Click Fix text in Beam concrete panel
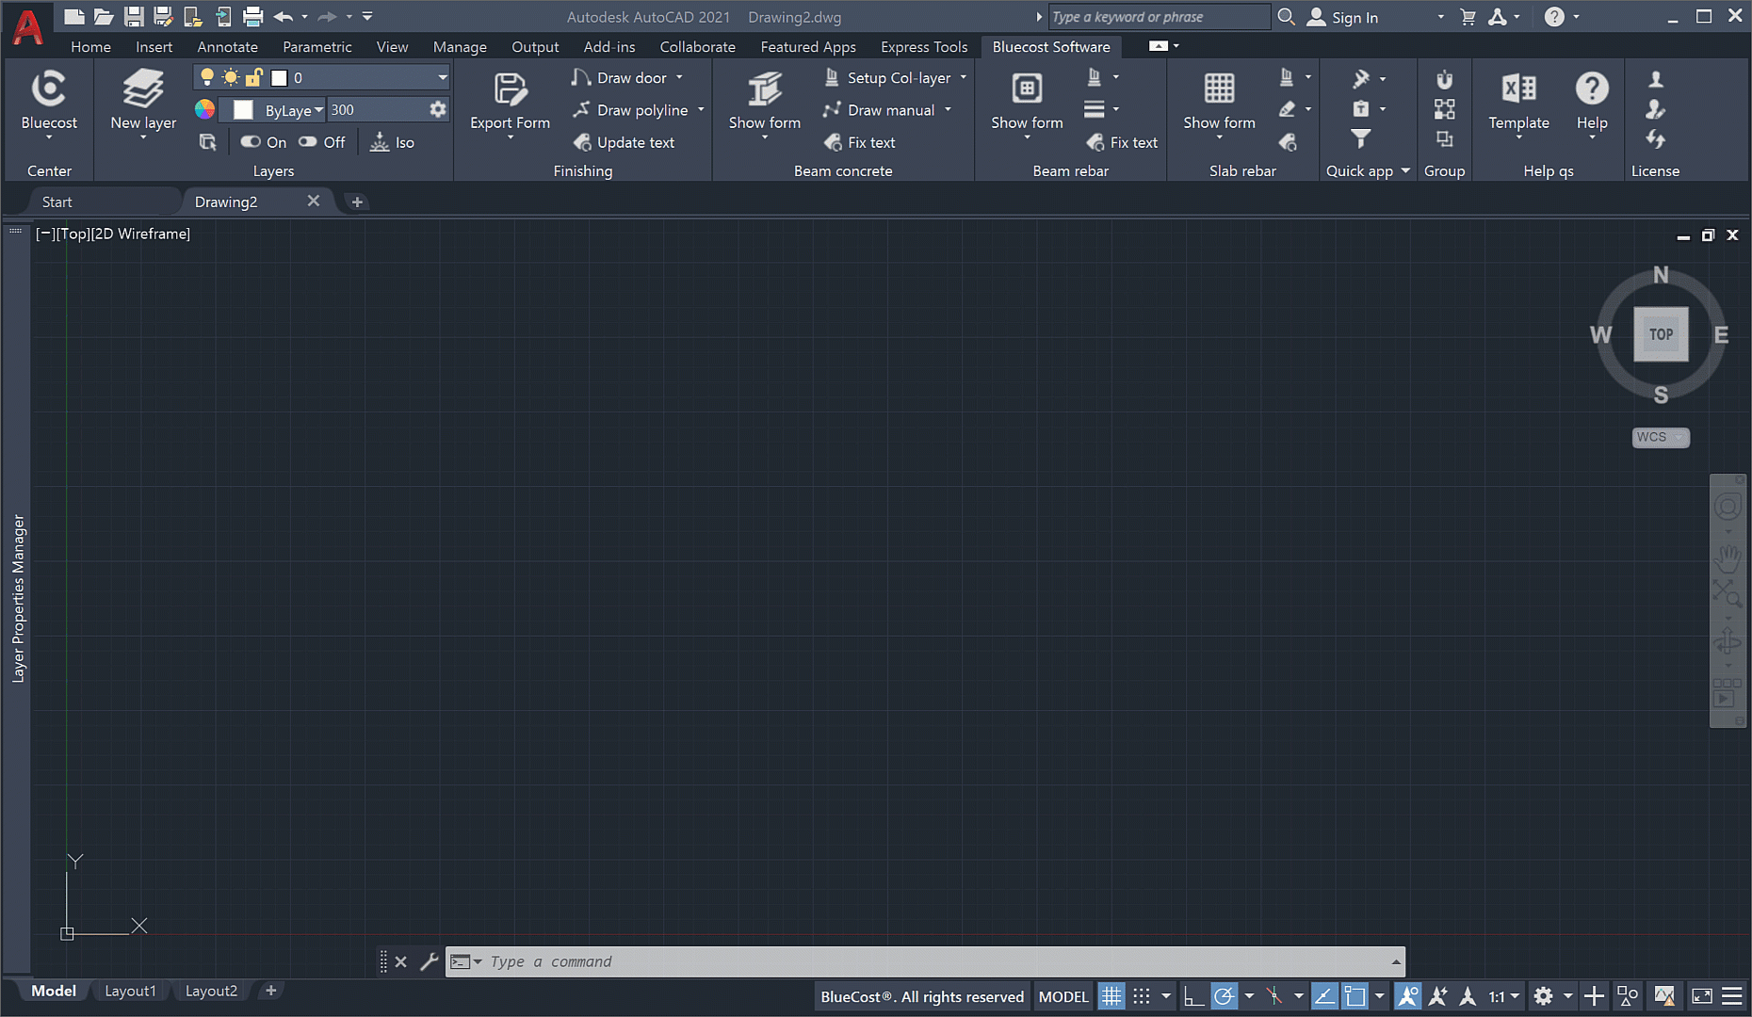This screenshot has width=1752, height=1017. 859,142
